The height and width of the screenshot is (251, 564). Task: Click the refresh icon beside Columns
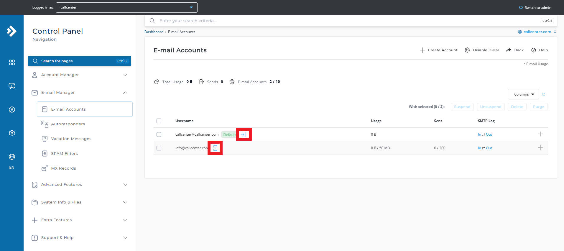(543, 94)
